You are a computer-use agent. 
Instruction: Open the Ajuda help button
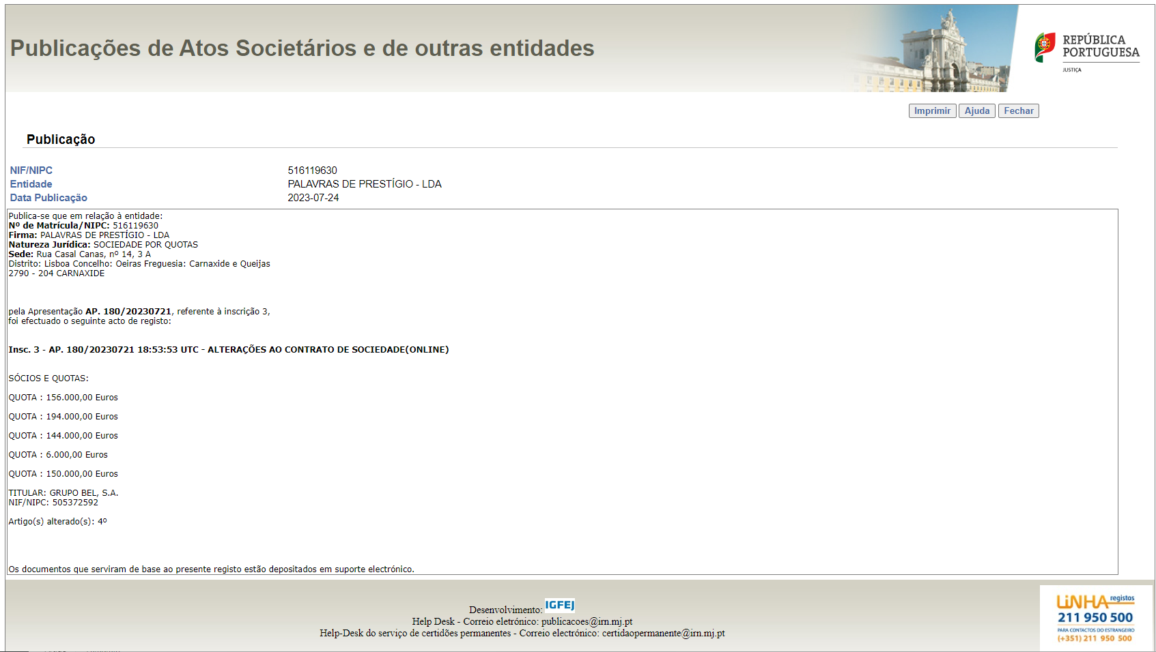[976, 111]
